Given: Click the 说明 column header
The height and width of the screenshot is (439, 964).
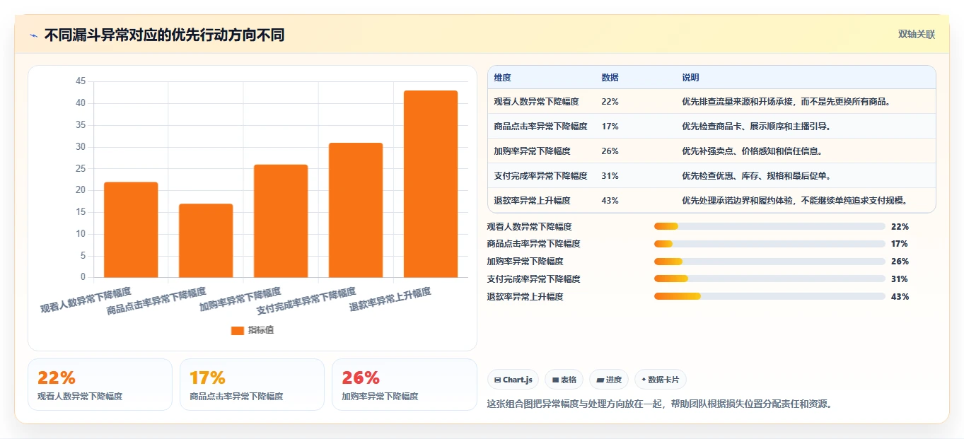Looking at the screenshot, I should 690,77.
